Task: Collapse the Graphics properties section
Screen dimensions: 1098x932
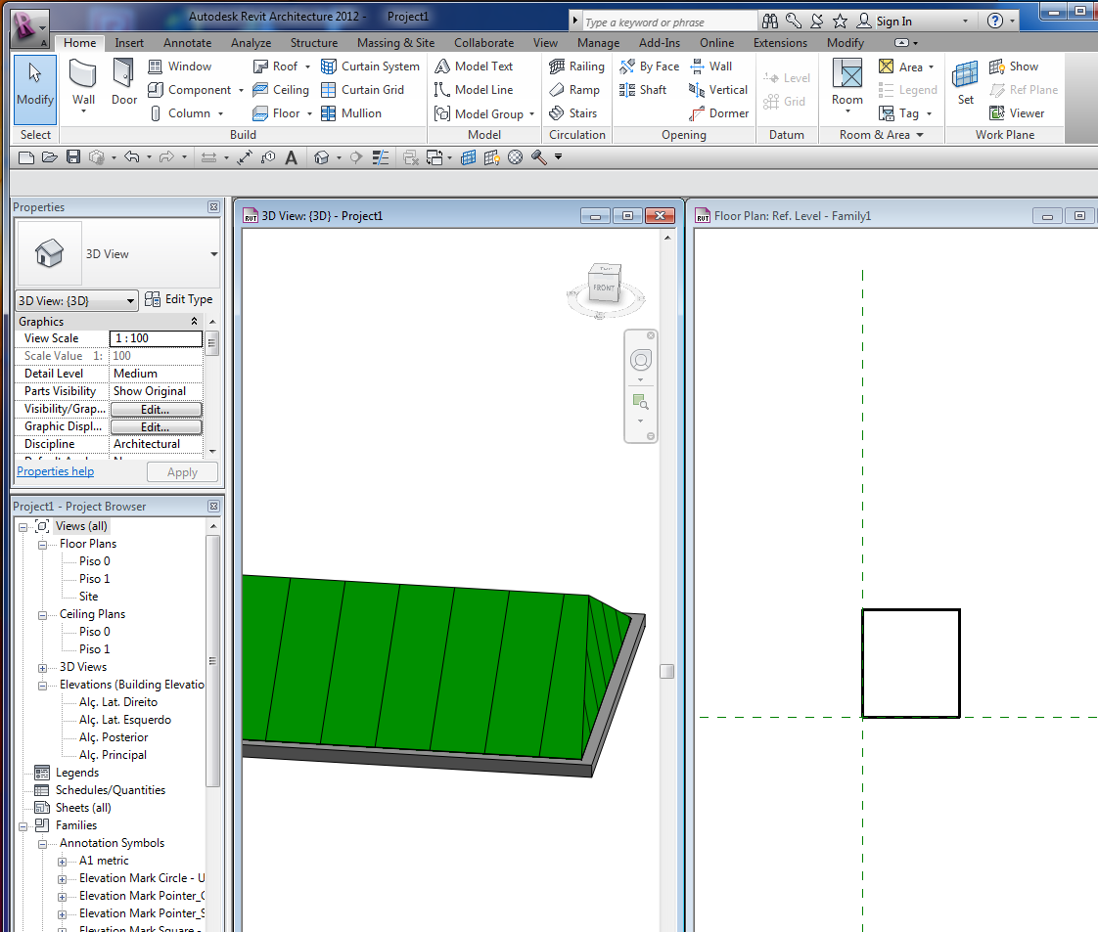Action: [194, 322]
